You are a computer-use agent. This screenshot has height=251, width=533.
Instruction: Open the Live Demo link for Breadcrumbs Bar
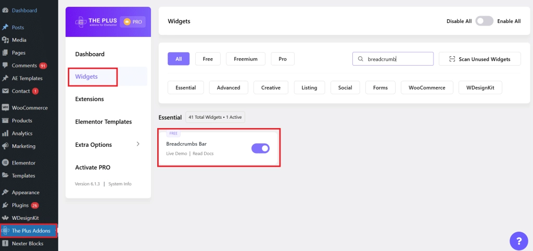(x=176, y=154)
